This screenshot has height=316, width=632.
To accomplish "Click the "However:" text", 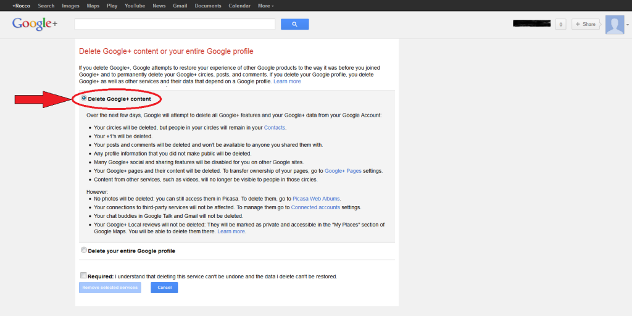I will [98, 192].
